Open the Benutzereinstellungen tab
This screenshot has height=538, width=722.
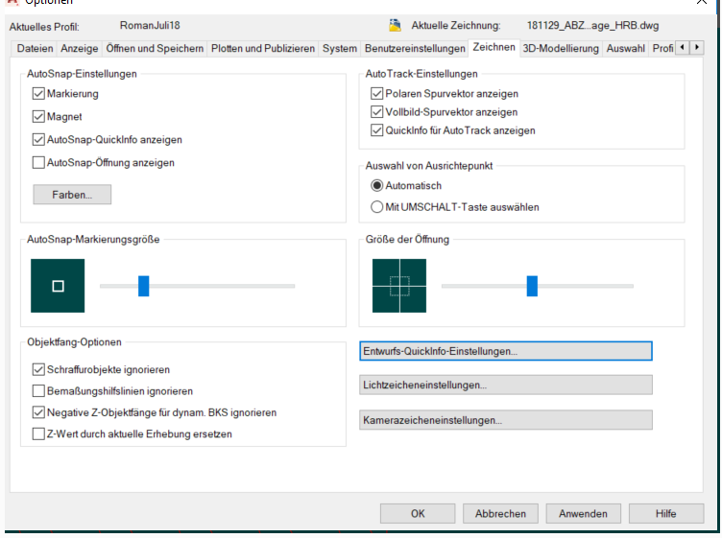point(415,49)
